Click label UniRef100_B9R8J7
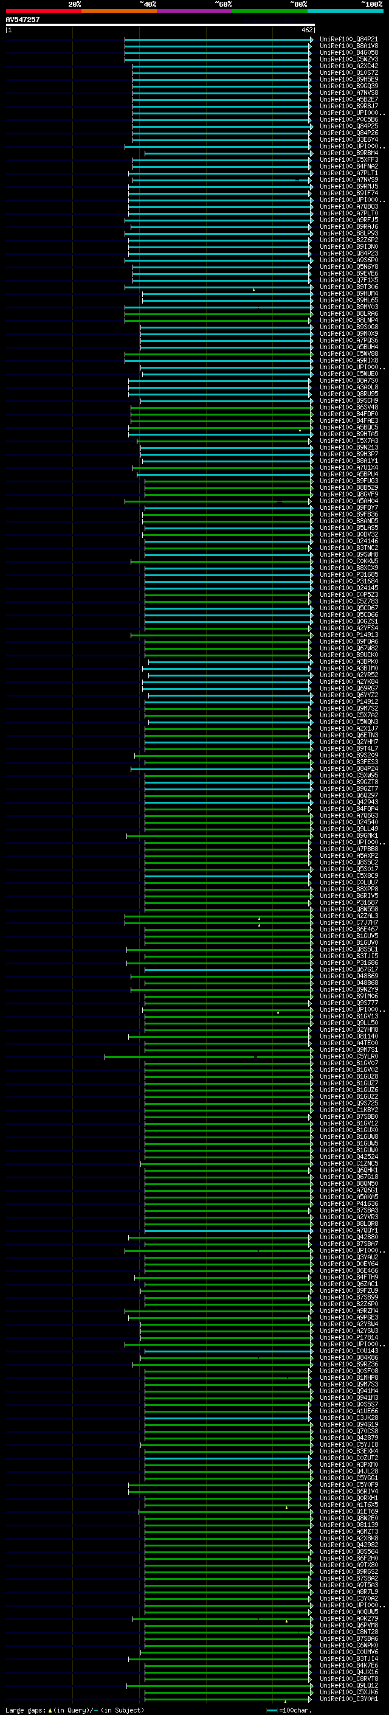Viewport: 389px width, 1715px height. pos(348,106)
